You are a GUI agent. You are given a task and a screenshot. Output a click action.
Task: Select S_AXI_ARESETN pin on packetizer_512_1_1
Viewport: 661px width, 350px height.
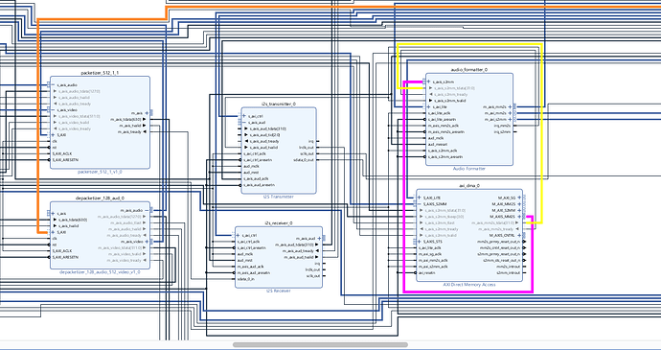[x=65, y=160]
